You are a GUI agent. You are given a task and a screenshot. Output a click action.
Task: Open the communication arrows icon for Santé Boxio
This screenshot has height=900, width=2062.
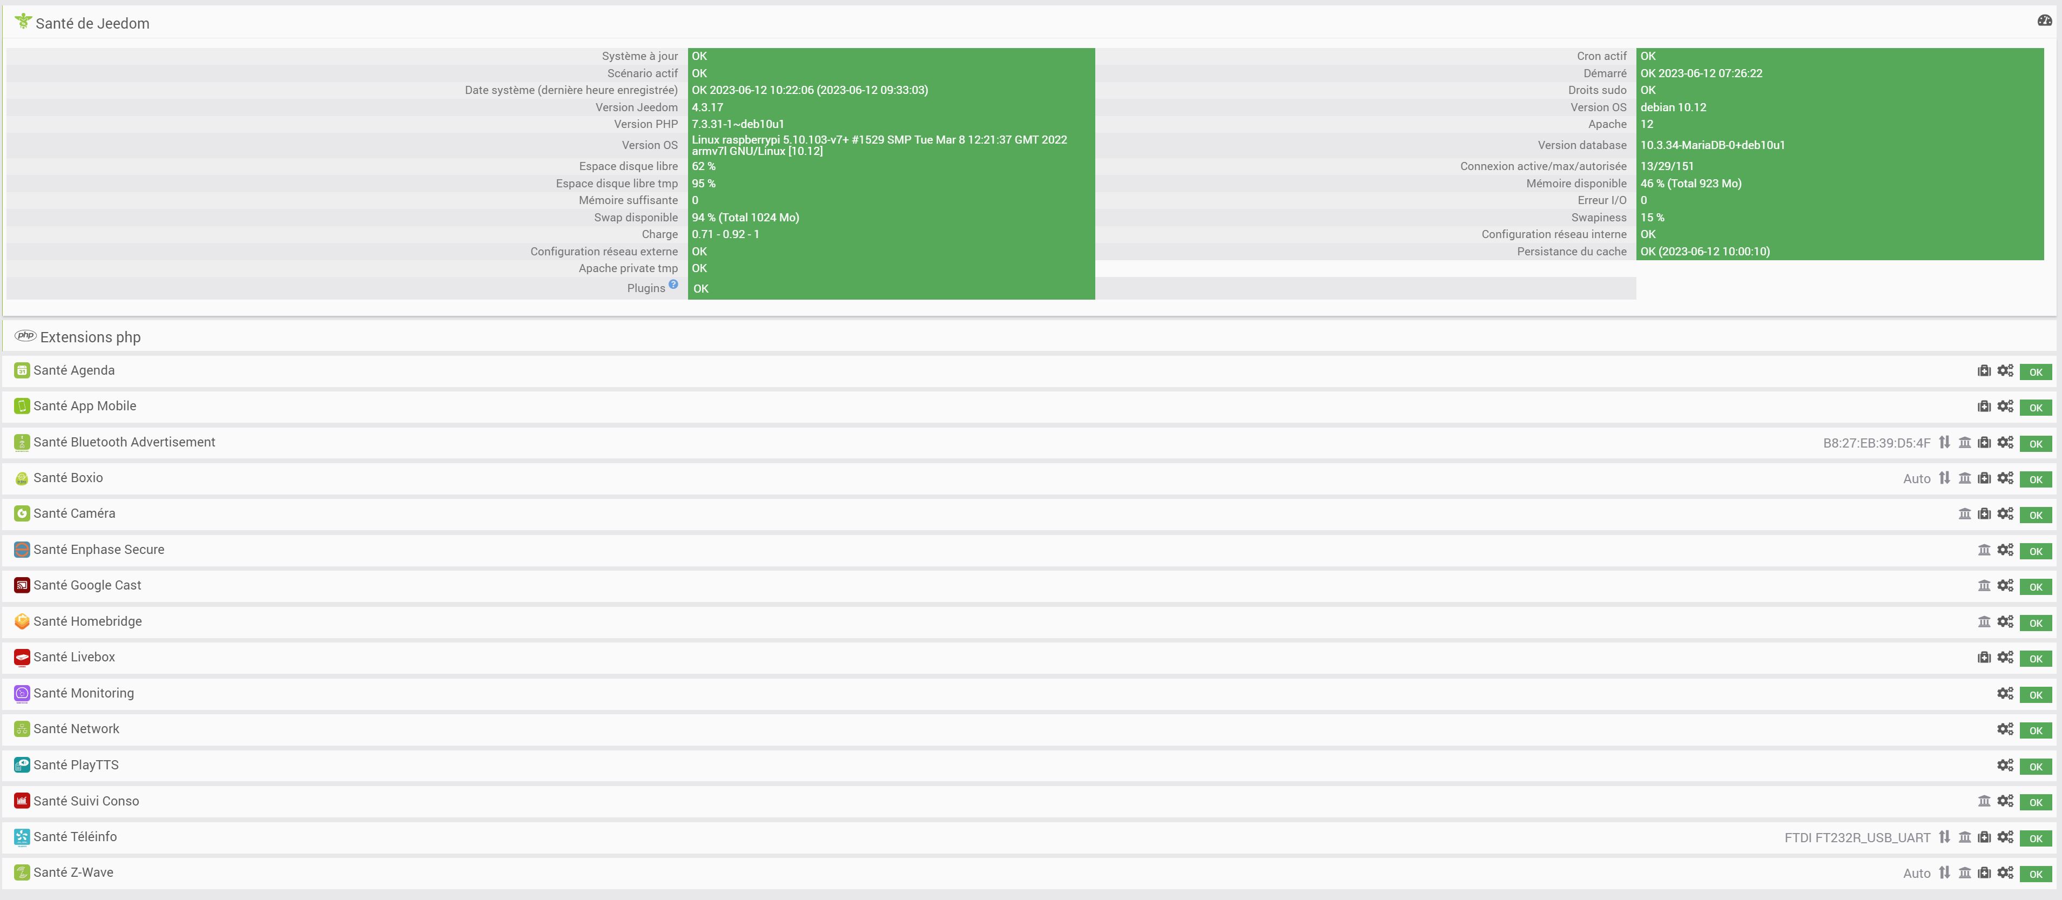tap(1946, 478)
